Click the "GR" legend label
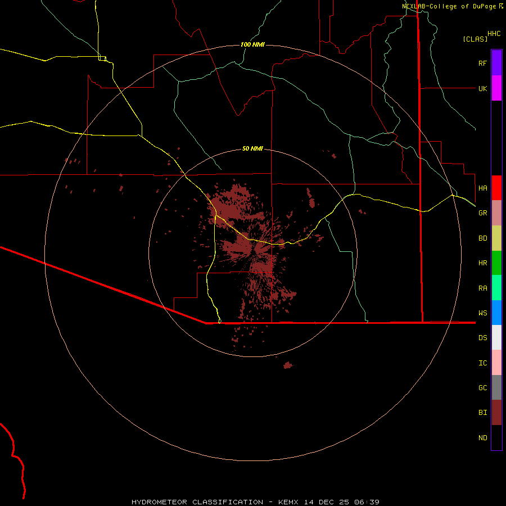This screenshot has height=506, width=506. [482, 213]
